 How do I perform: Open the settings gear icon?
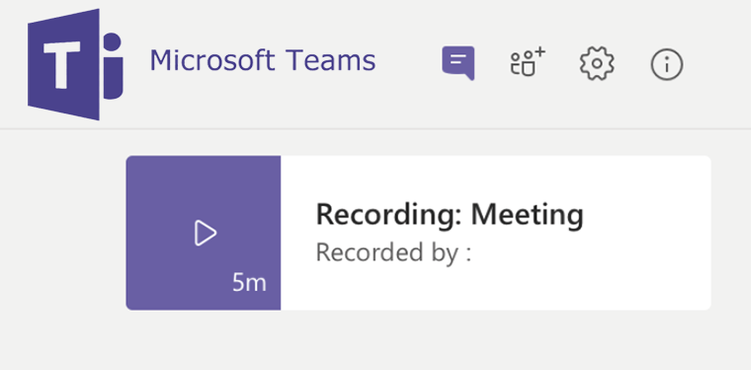(597, 63)
